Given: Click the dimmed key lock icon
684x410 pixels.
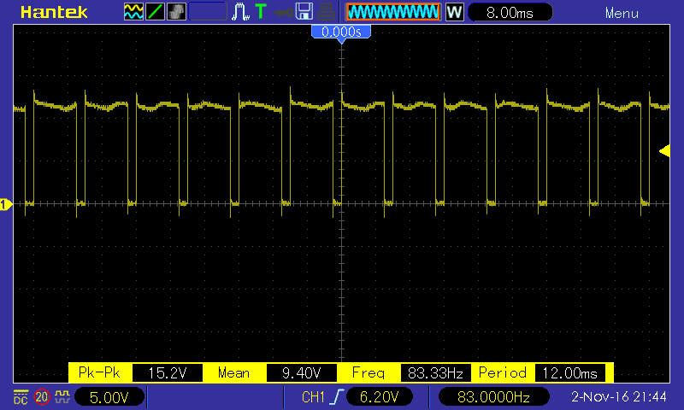Looking at the screenshot, I should [283, 13].
